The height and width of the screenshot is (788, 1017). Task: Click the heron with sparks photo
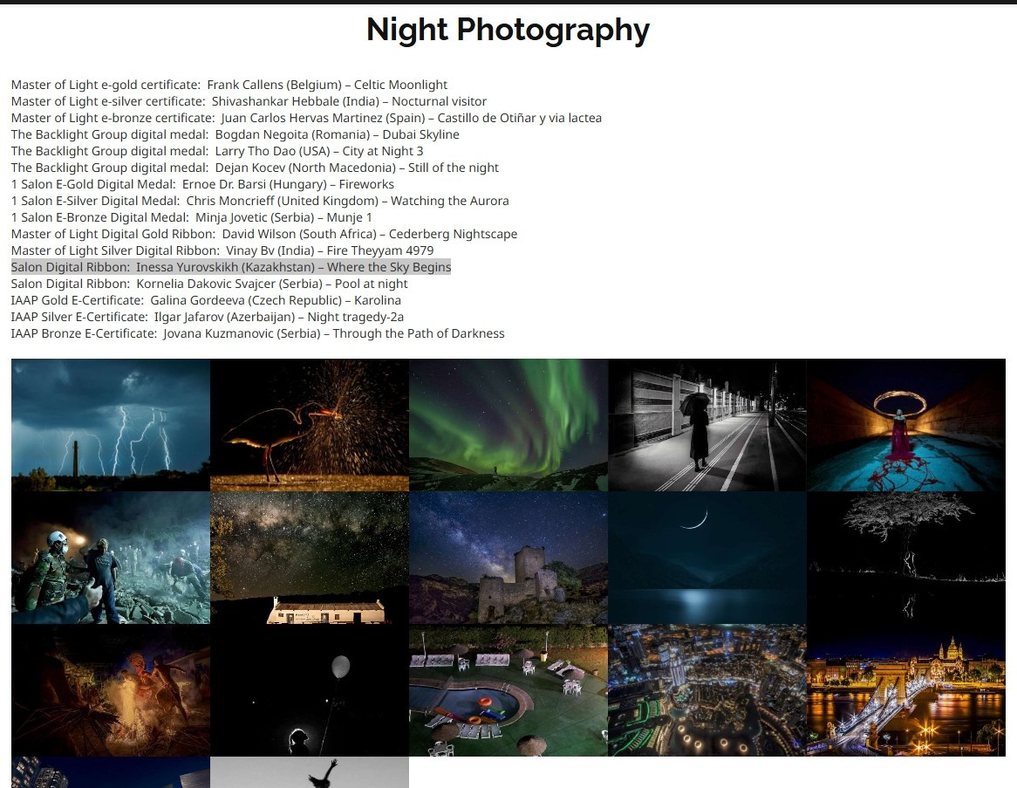310,425
